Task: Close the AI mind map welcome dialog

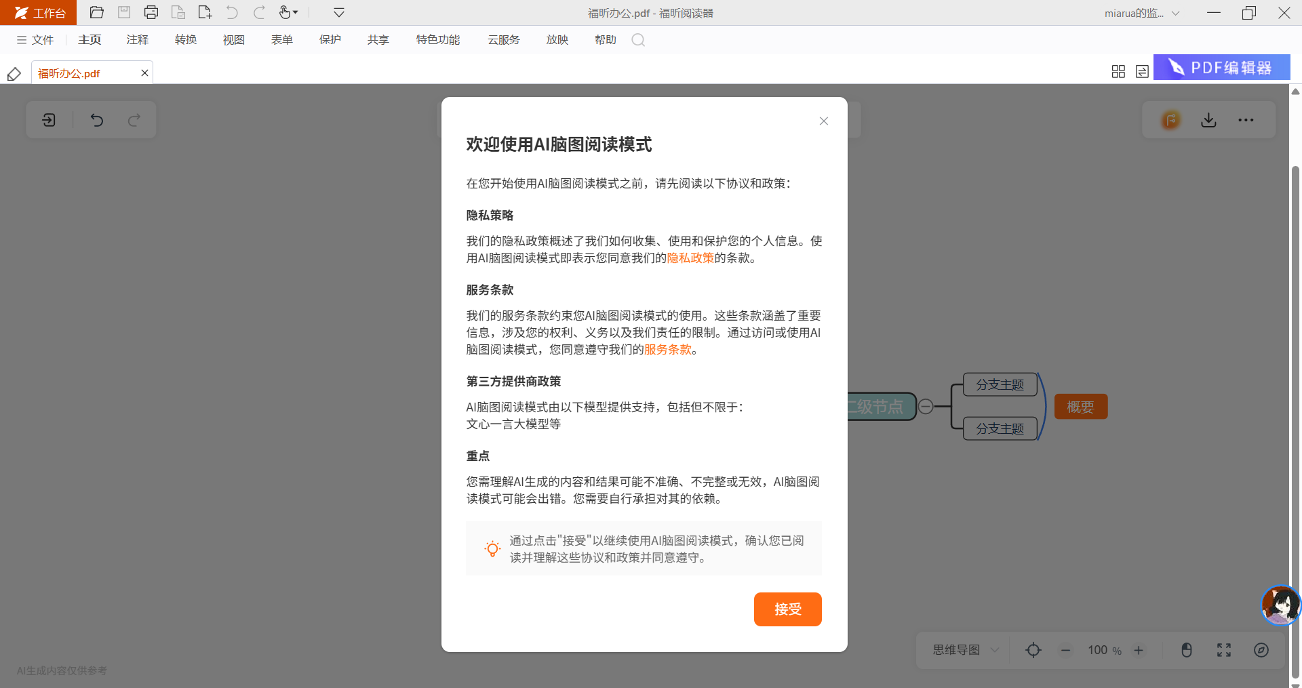Action: click(823, 121)
